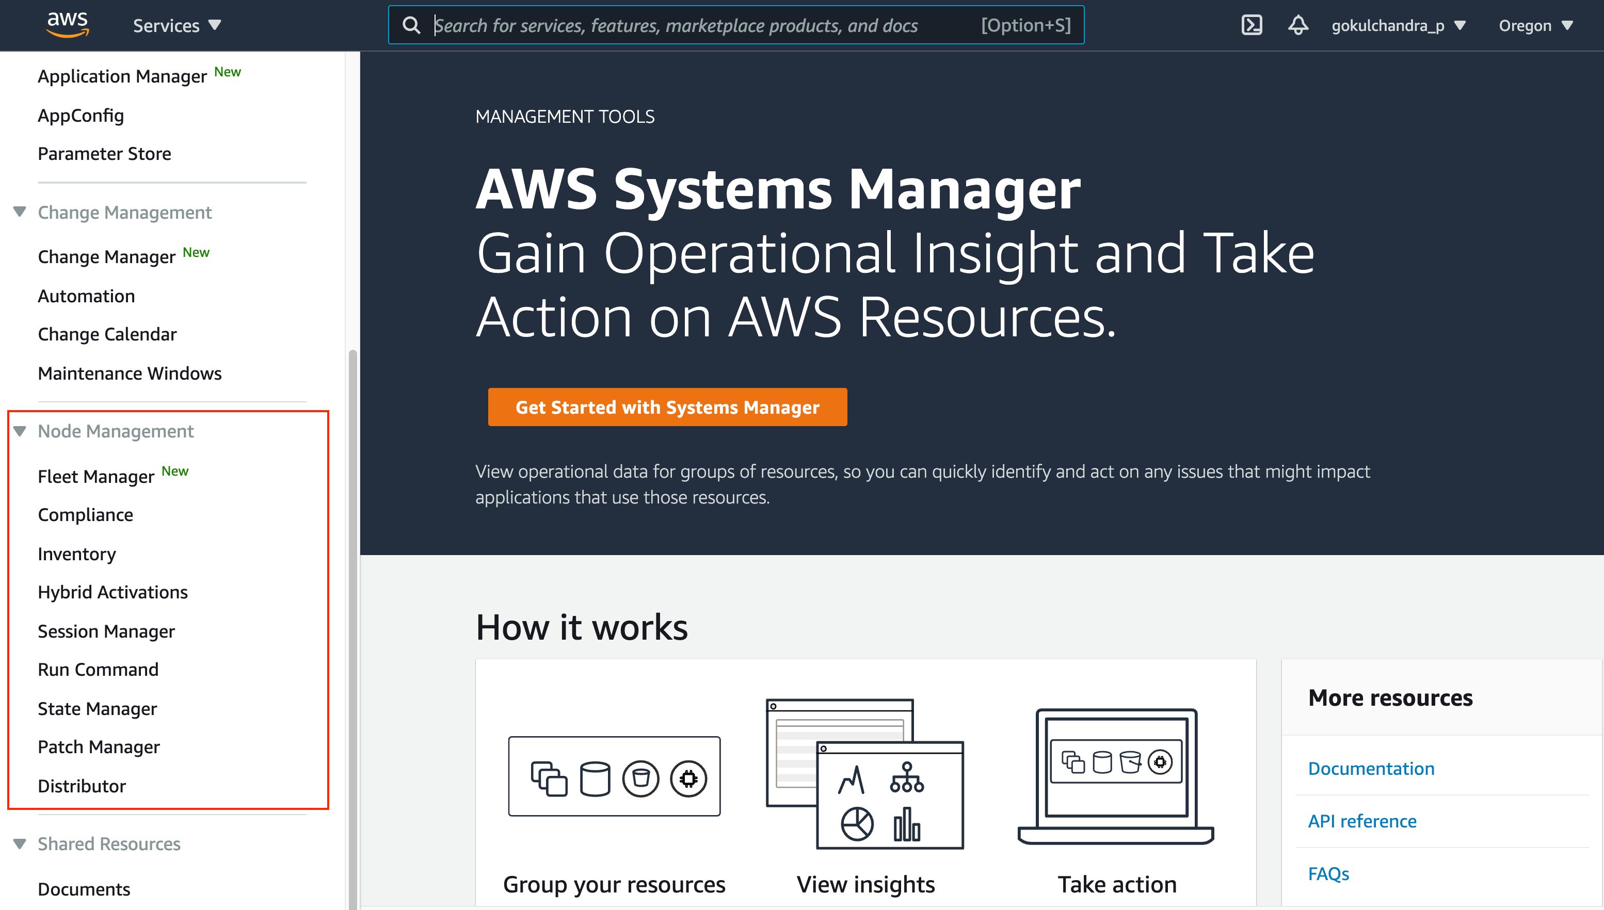Open the Documentation link
The width and height of the screenshot is (1604, 910).
1371,768
